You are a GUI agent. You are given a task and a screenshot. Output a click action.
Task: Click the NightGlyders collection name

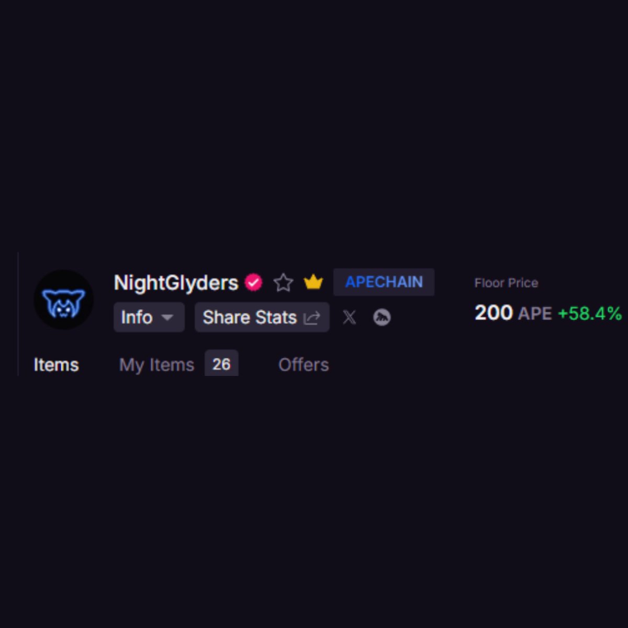pos(176,283)
